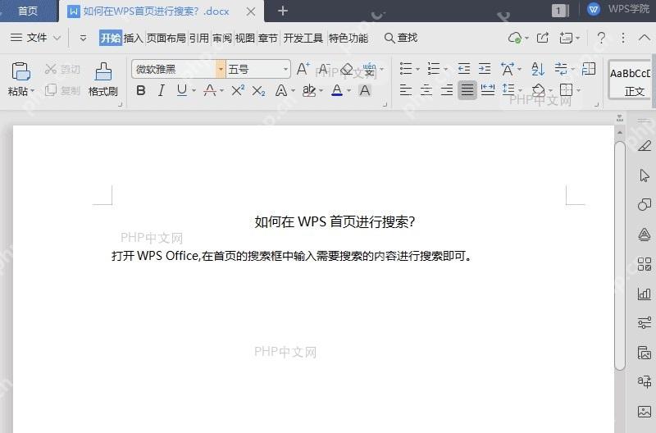Open WPS学院 link
656x433 pixels.
coord(620,9)
